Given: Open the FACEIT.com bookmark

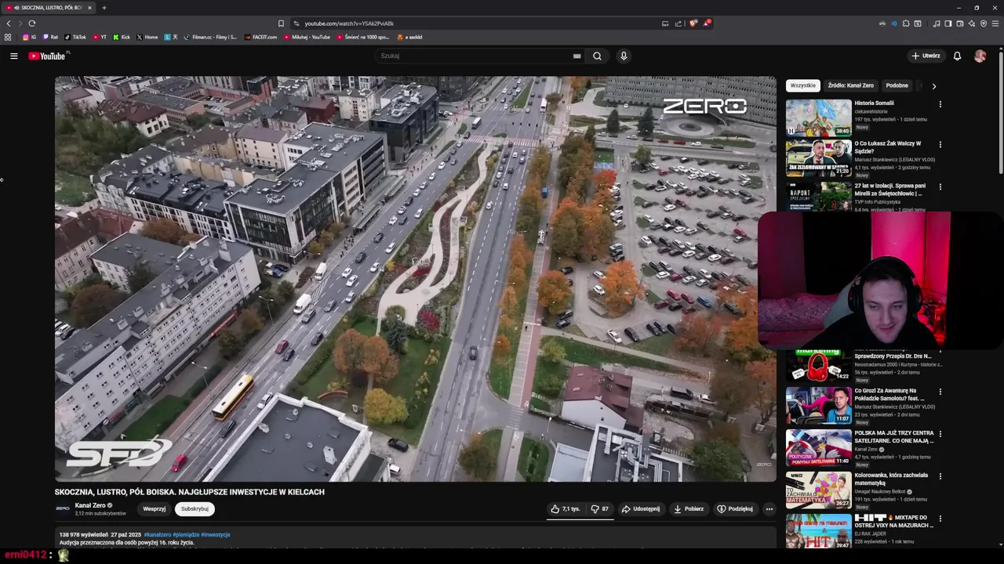Looking at the screenshot, I should click(260, 37).
